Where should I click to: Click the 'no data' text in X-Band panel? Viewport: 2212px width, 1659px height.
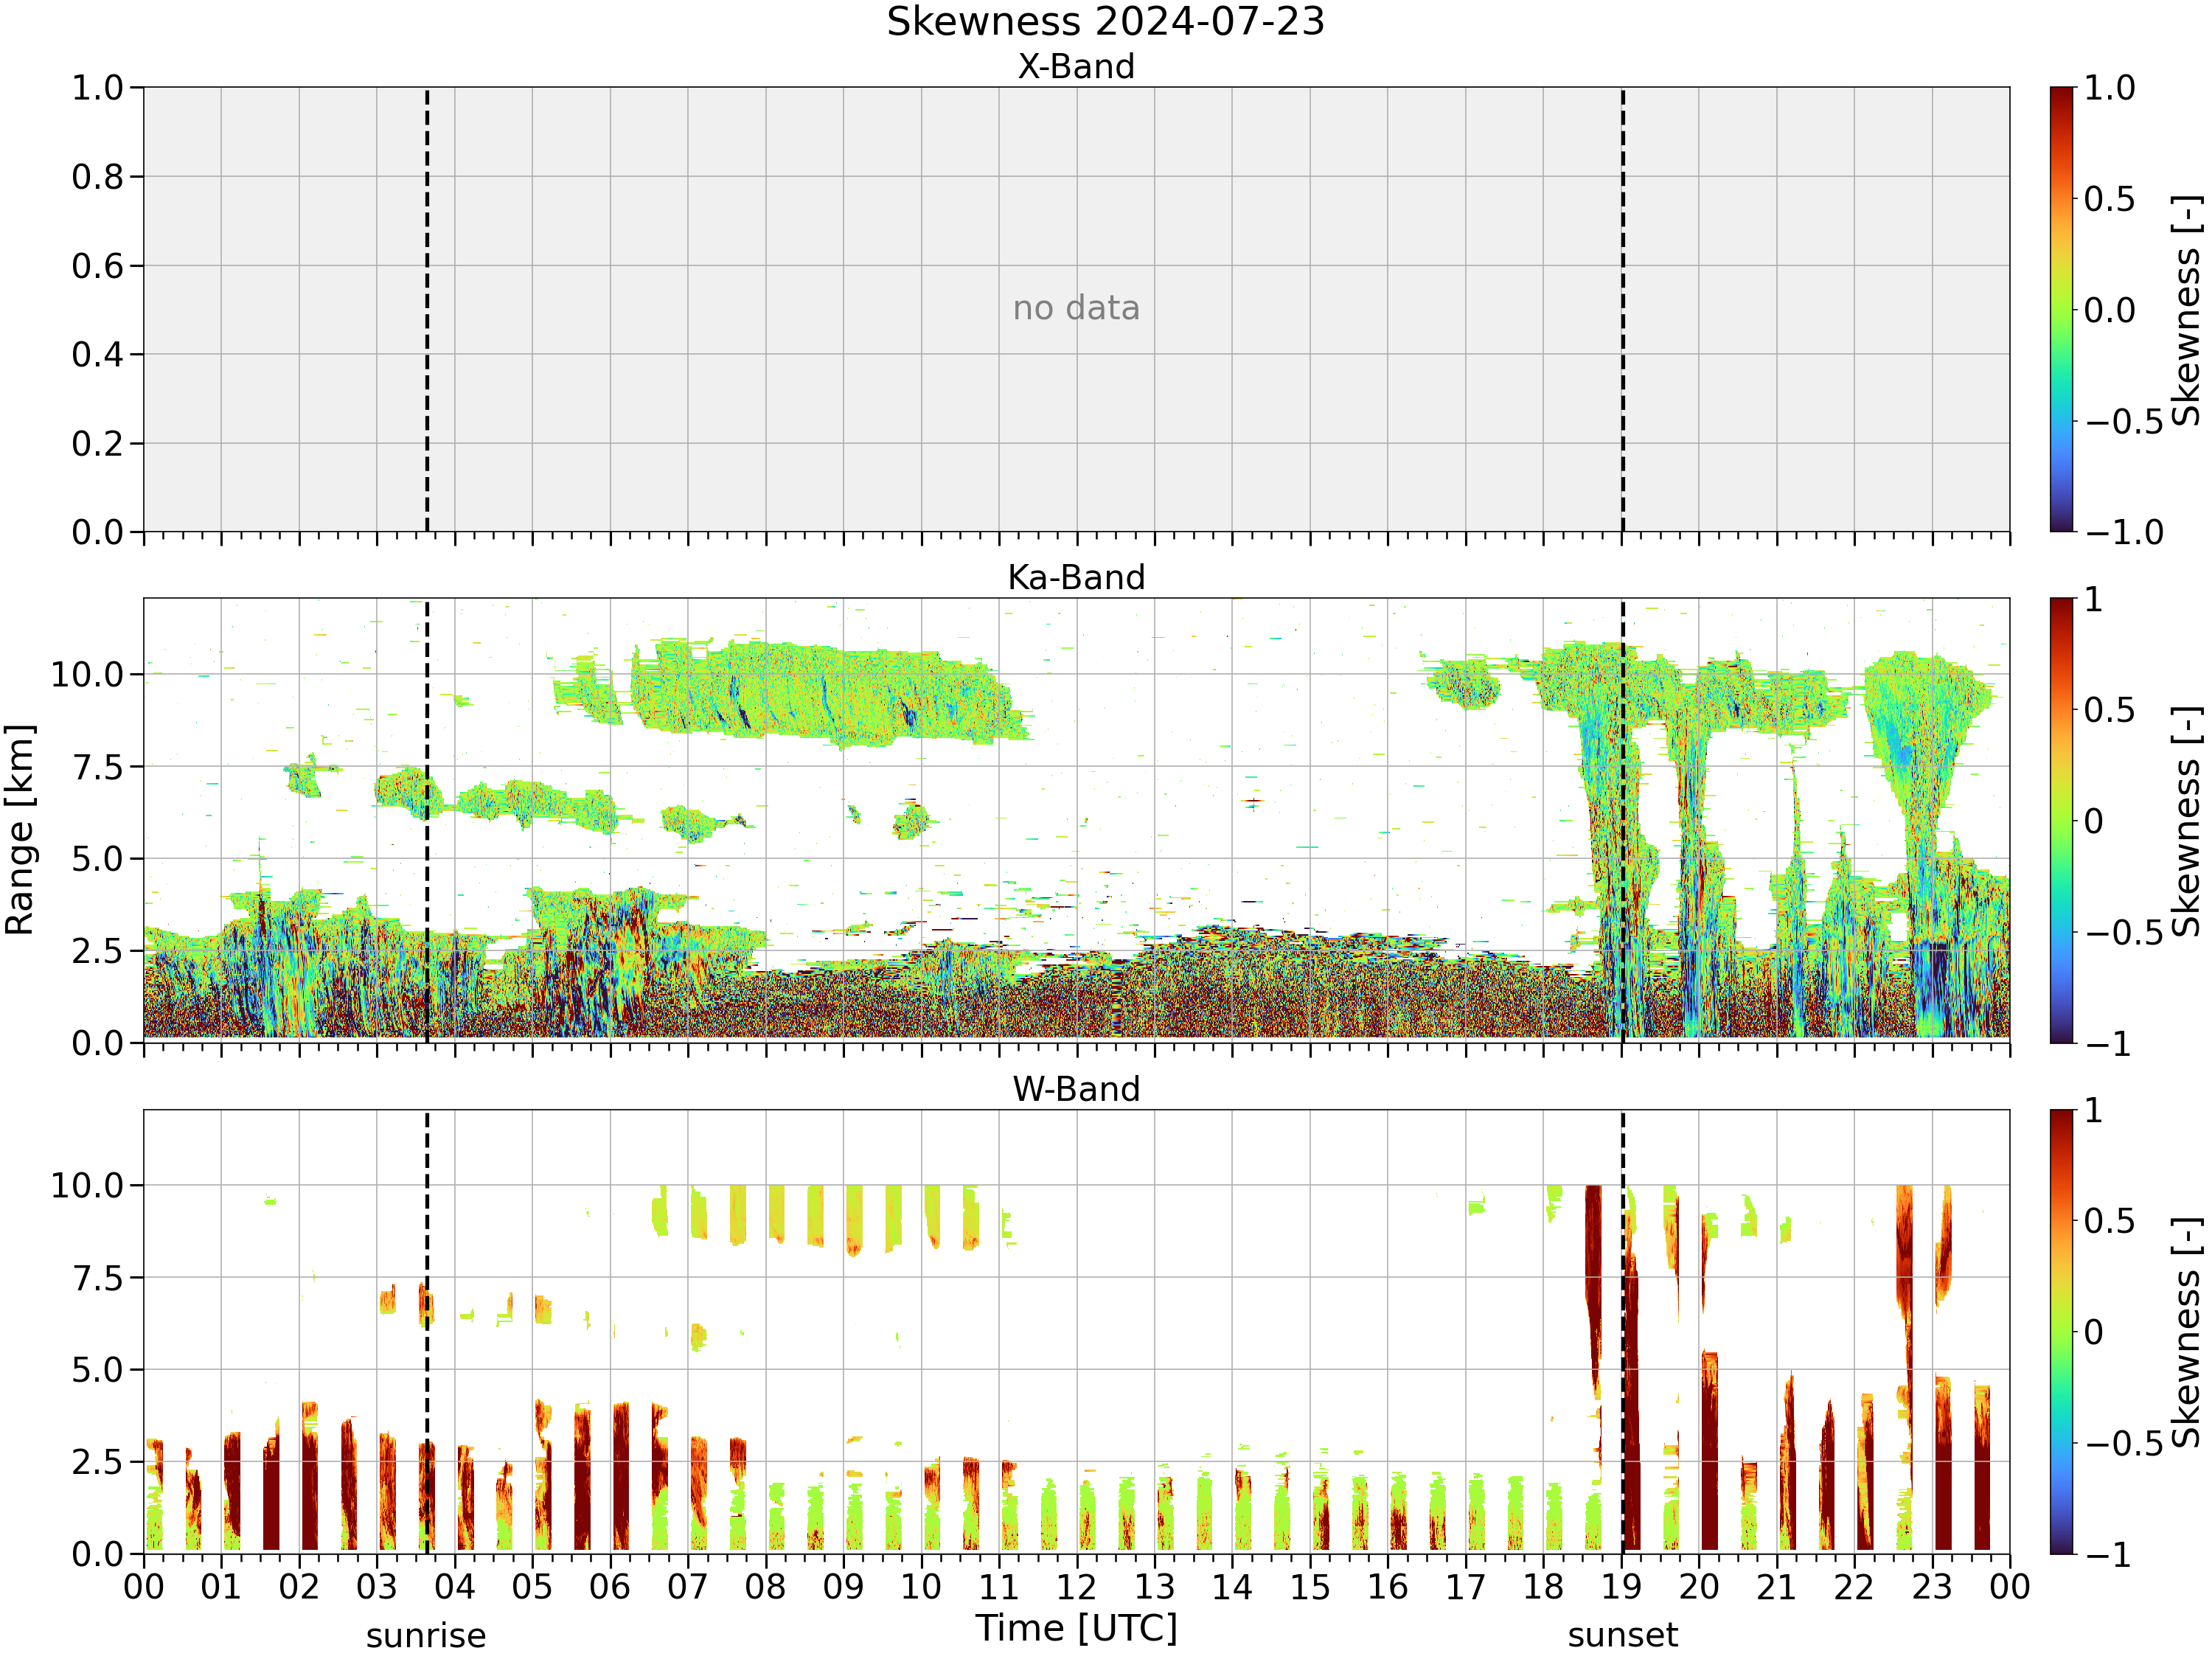tap(1076, 308)
